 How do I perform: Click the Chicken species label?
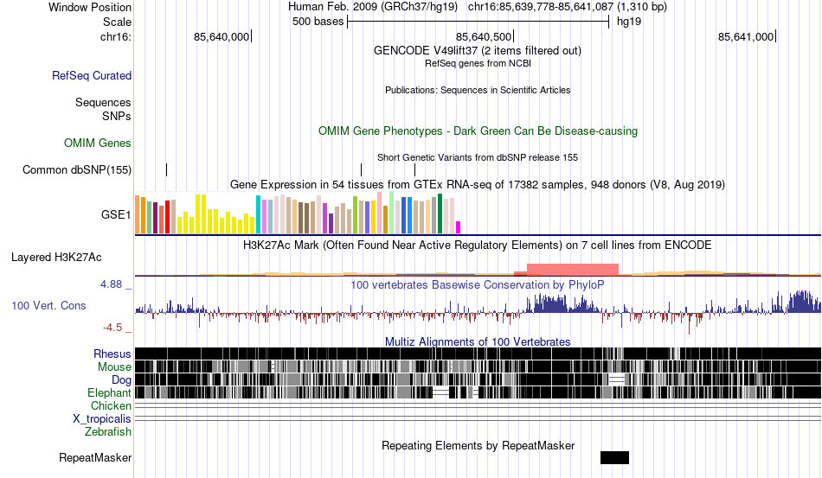tap(111, 405)
